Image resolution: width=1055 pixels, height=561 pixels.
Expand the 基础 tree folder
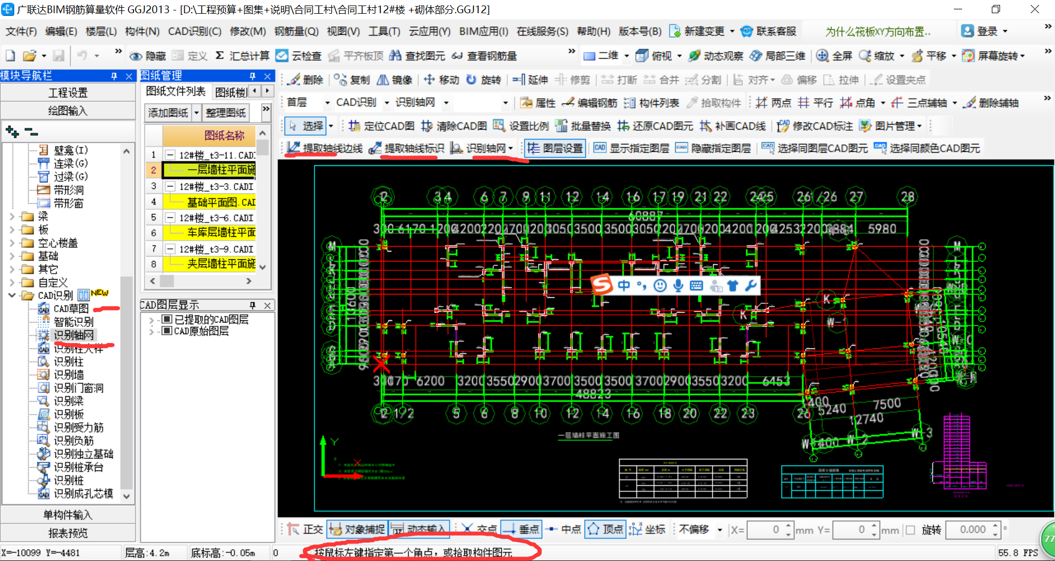[x=12, y=256]
